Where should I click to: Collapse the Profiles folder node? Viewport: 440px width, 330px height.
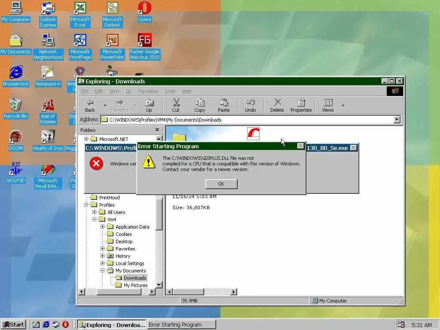point(86,205)
